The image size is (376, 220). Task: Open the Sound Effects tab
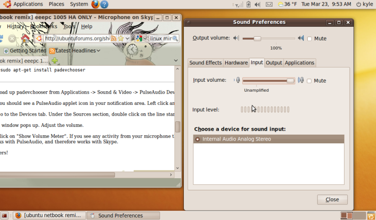(x=205, y=63)
